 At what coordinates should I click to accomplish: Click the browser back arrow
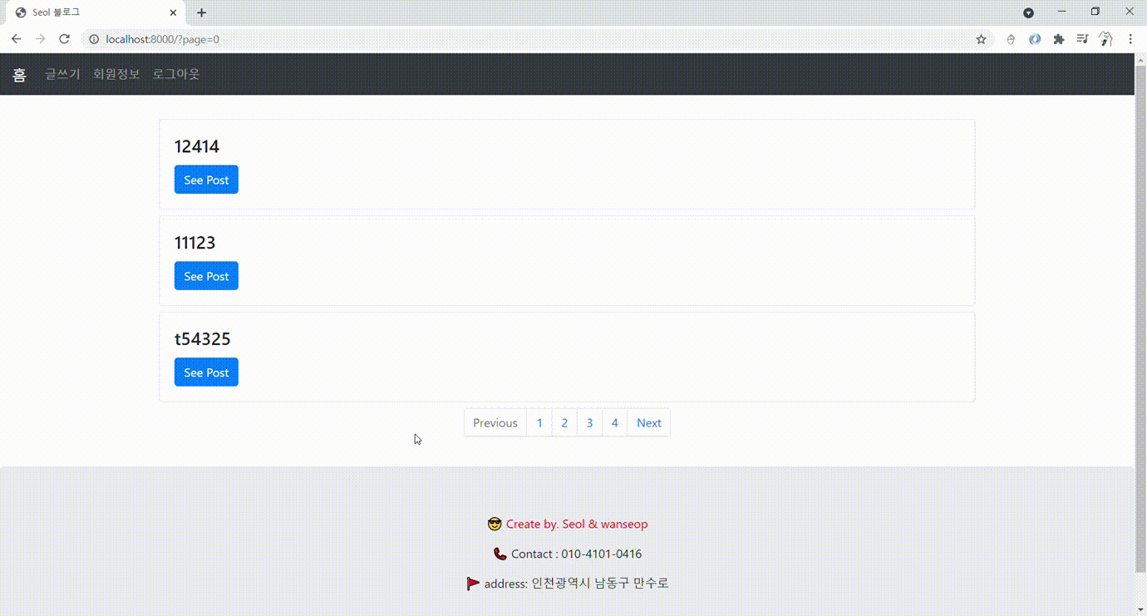click(16, 39)
